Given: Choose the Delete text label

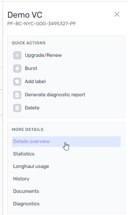Looking at the screenshot, I should (x=32, y=108).
